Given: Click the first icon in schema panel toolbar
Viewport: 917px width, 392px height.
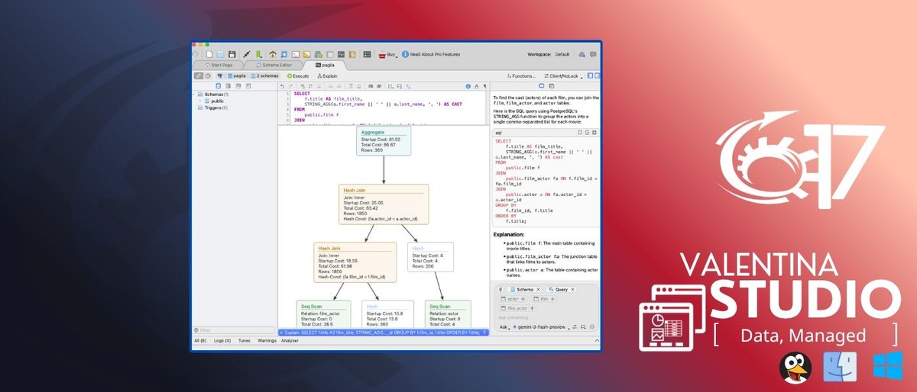Looking at the screenshot, I should (x=219, y=86).
